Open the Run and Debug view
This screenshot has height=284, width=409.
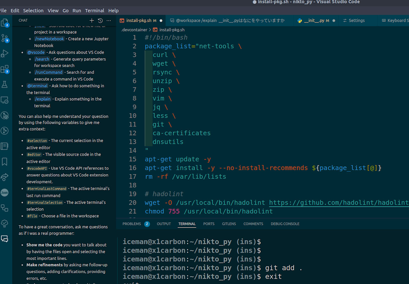[5, 53]
